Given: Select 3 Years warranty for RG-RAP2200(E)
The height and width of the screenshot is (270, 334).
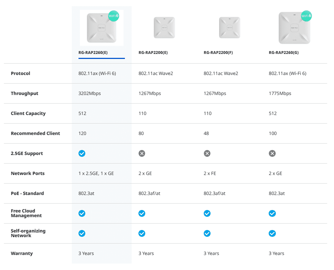Looking at the screenshot, I should click(146, 253).
